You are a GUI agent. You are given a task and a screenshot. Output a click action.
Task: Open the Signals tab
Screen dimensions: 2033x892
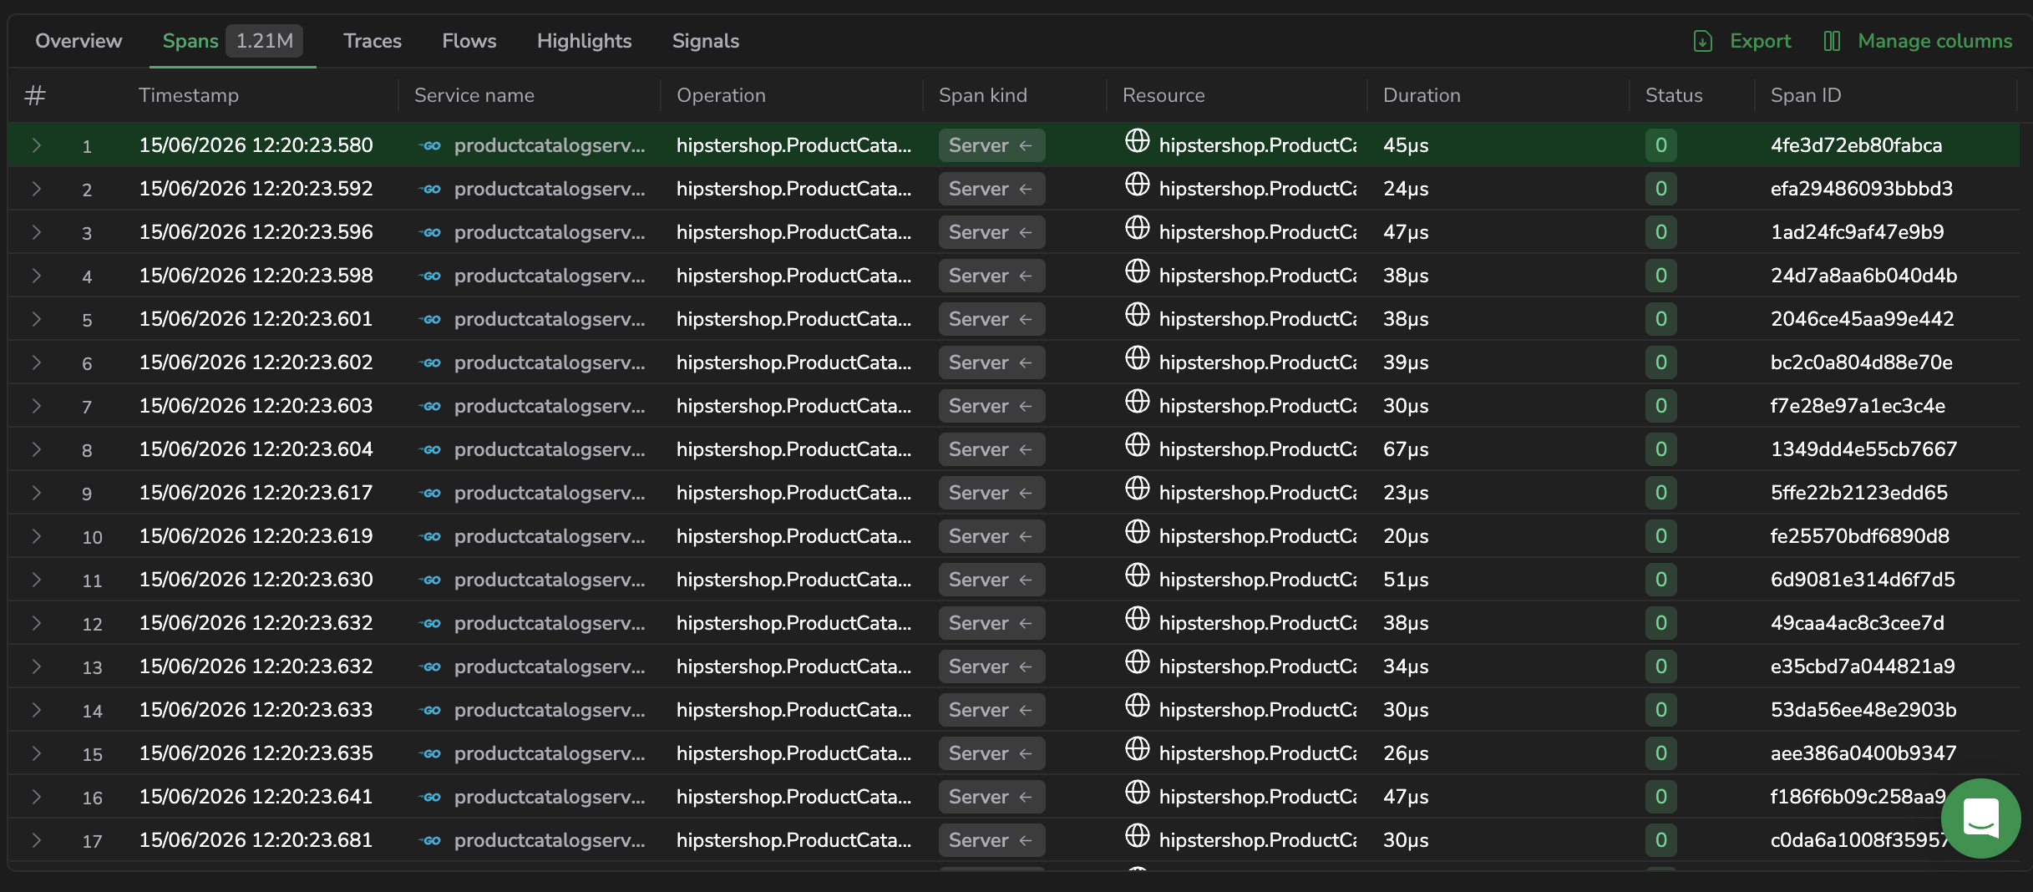[x=706, y=41]
